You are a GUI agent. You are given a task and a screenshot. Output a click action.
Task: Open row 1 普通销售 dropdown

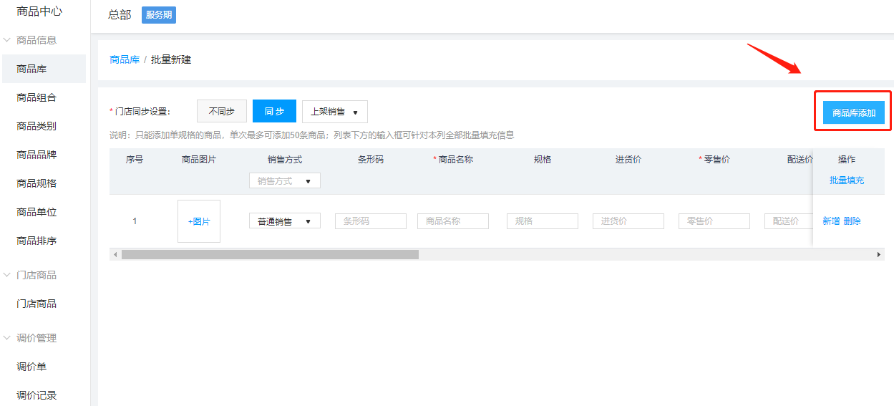pyautogui.click(x=284, y=221)
